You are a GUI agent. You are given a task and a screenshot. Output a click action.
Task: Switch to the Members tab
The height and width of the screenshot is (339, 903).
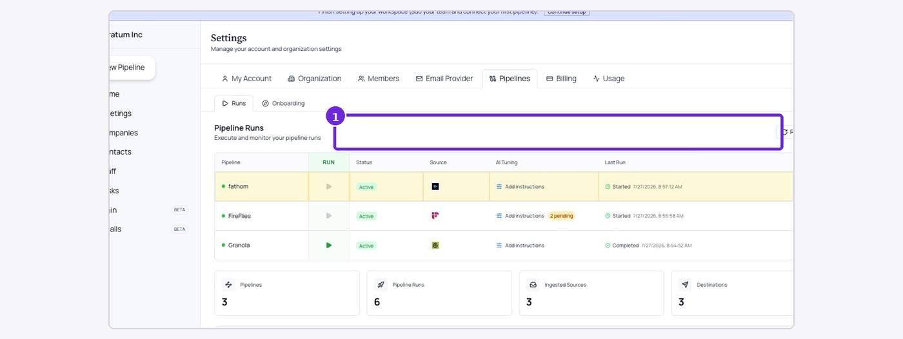[379, 79]
